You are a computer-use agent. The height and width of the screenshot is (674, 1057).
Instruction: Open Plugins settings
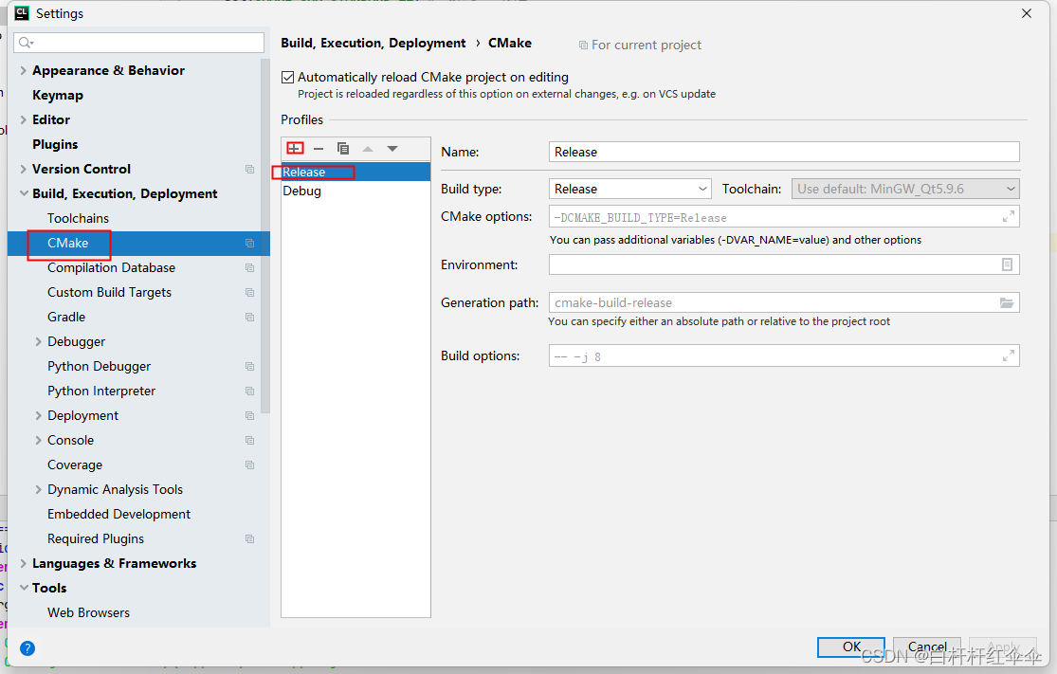tap(55, 144)
